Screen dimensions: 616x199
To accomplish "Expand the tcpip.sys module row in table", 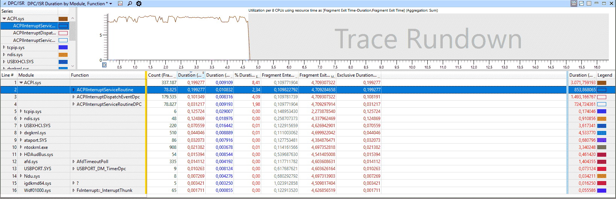I will pos(21,111).
